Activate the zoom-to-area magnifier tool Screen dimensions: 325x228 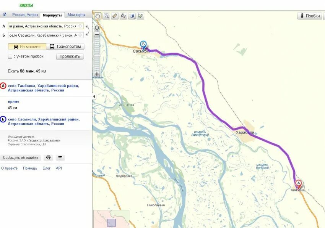(106, 16)
